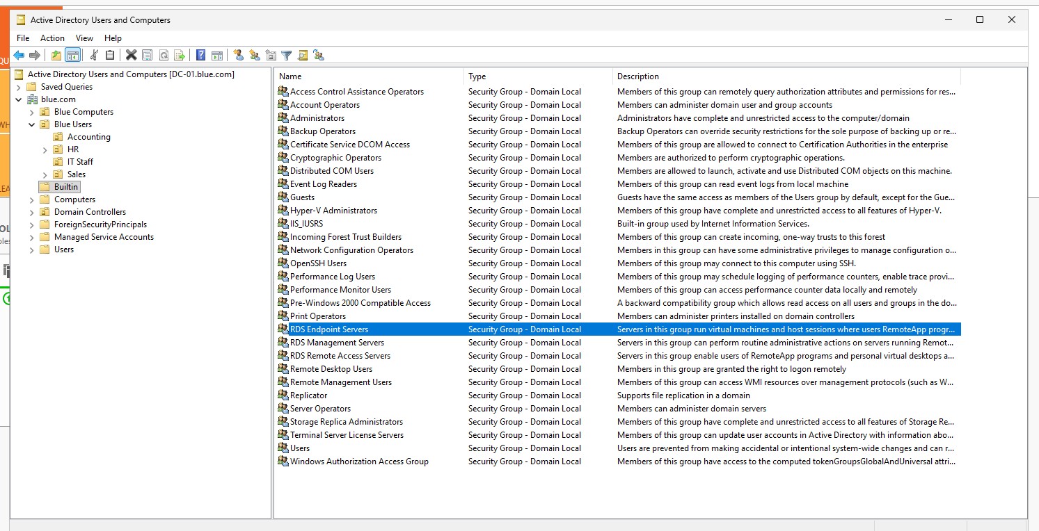Expand the HR organizational unit

(45, 149)
